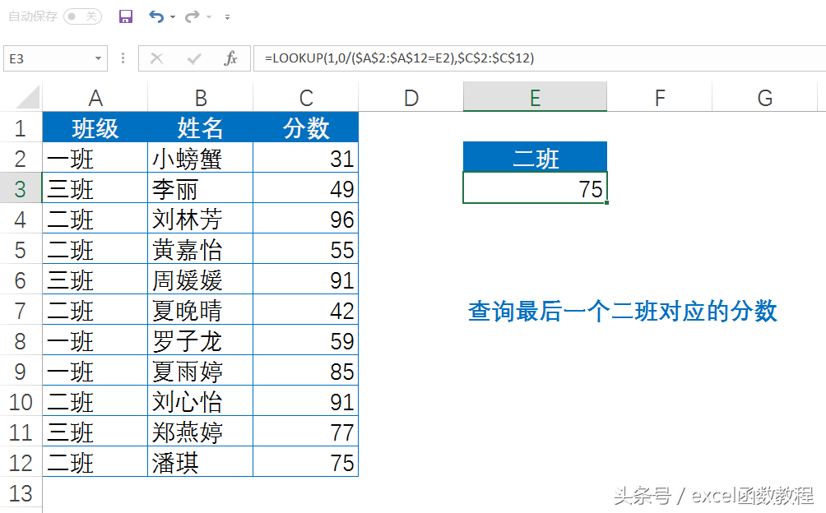Select the cell with 潘琪
Screen dimensions: 826x513
point(201,463)
